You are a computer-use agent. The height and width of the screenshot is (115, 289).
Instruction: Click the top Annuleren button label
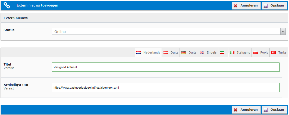point(249,5)
